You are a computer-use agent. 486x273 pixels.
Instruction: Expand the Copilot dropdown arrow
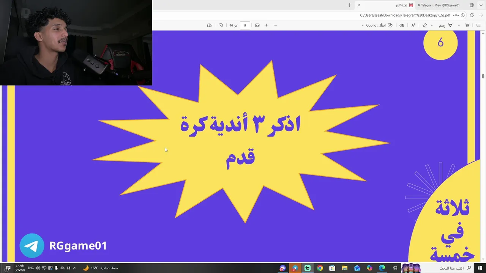click(x=363, y=25)
